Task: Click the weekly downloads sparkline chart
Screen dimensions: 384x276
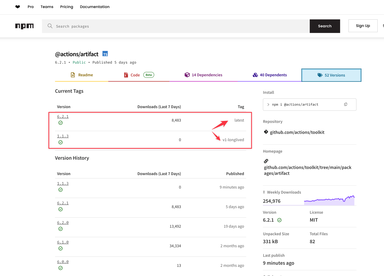Action: tap(329, 200)
